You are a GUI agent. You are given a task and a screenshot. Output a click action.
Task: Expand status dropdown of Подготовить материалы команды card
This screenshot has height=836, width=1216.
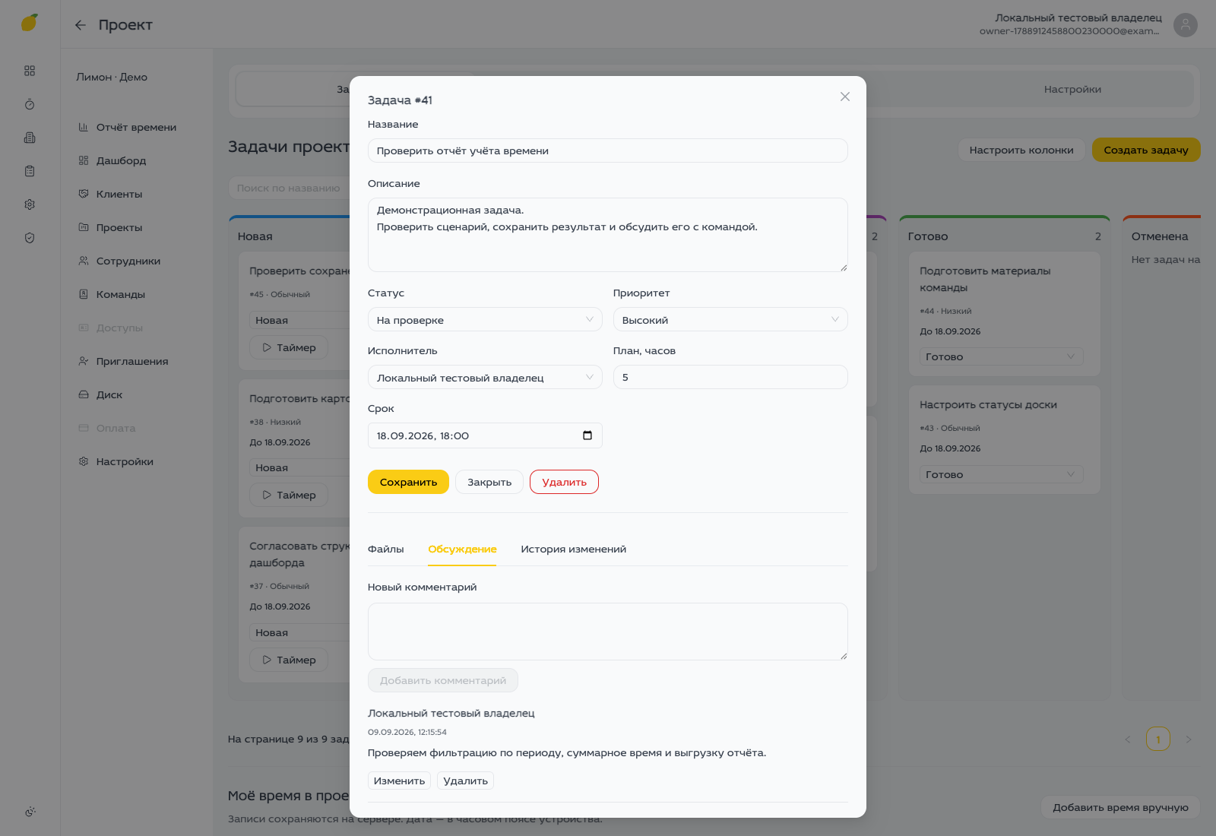[x=1002, y=356]
